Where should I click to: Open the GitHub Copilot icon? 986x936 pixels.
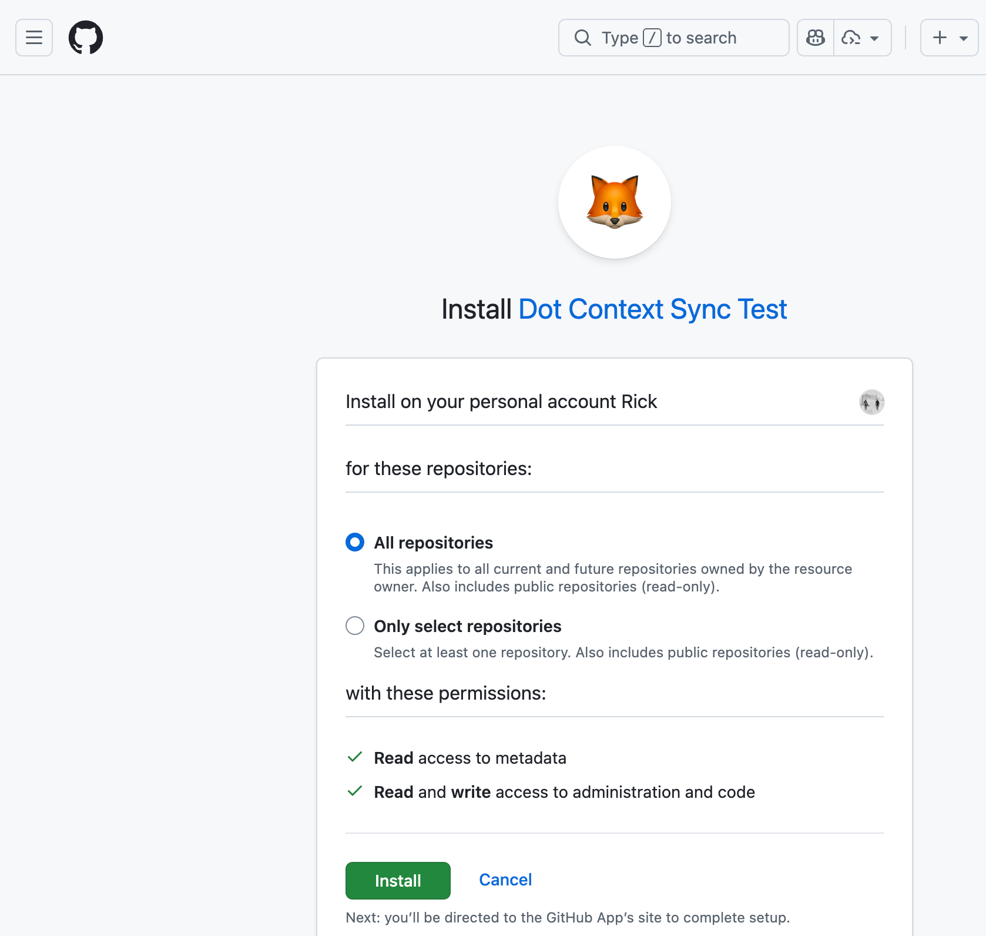pos(815,37)
